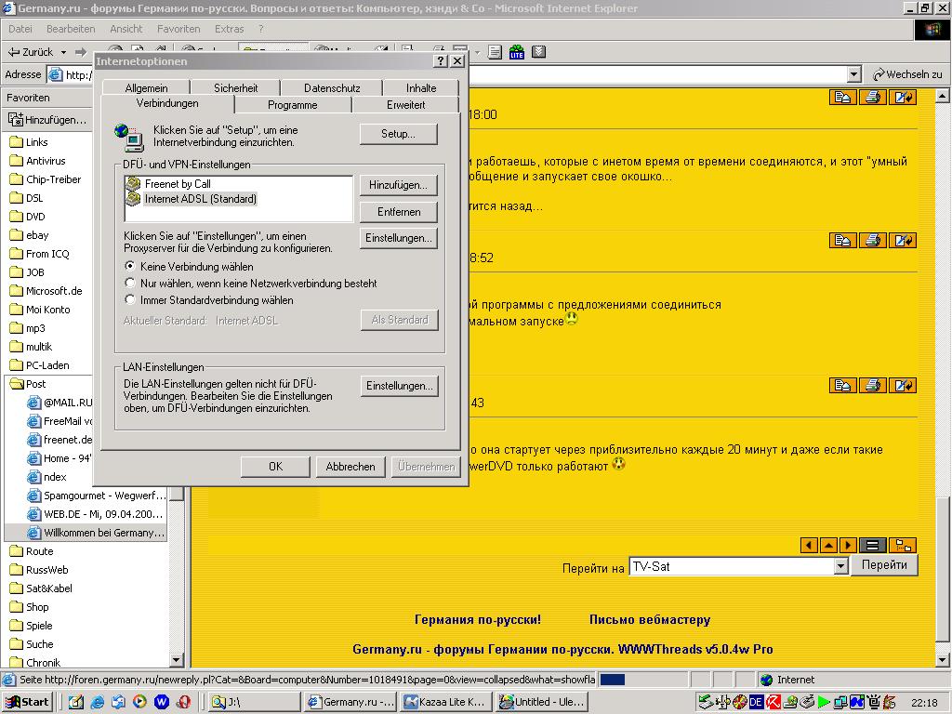This screenshot has width=952, height=714.
Task: Click the threaded view folder-tree icon
Action: [x=904, y=545]
